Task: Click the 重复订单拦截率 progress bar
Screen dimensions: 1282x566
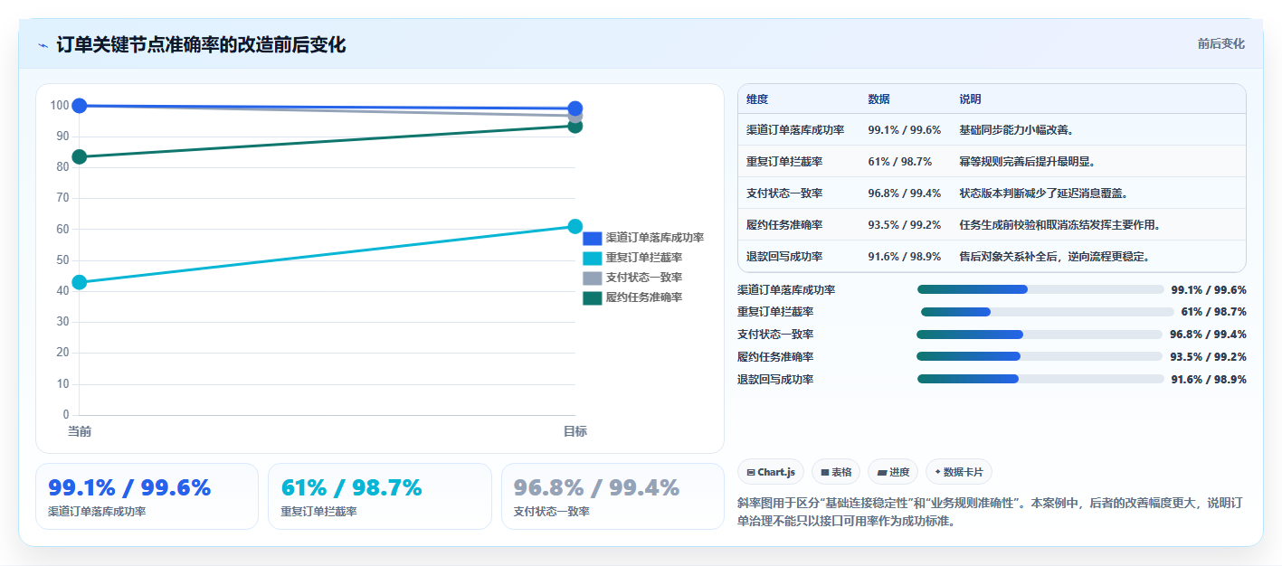Action: coord(1047,312)
